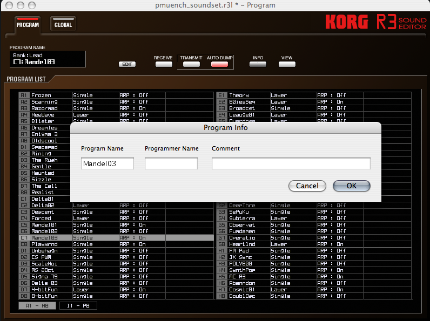Select program D8 8-bitFun
The height and width of the screenshot is (321, 430).
[116, 296]
